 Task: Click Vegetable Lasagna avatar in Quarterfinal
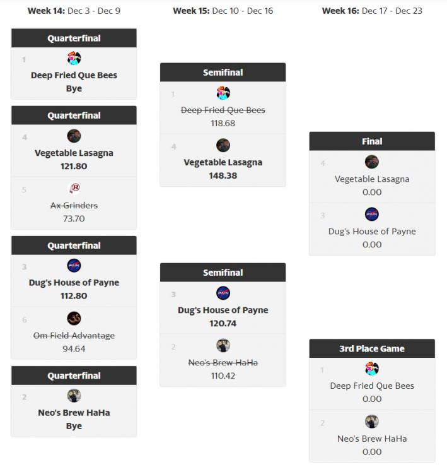(x=74, y=136)
